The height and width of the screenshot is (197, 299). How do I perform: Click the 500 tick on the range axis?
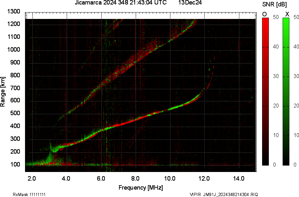[15, 113]
